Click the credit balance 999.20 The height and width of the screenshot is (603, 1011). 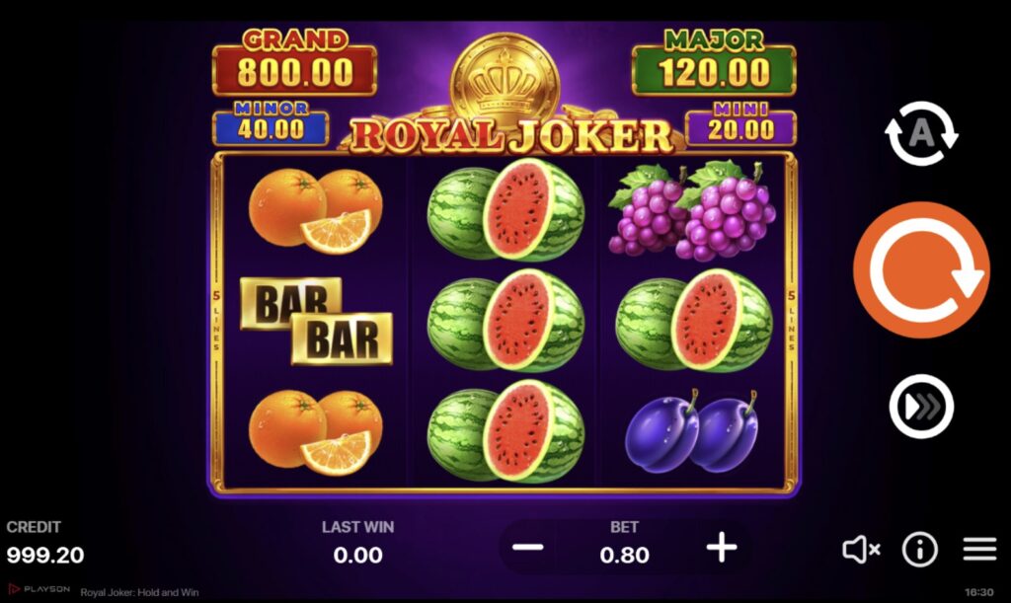click(x=45, y=556)
